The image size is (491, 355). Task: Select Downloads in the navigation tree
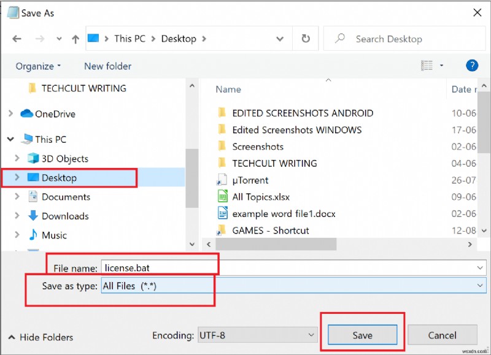65,216
